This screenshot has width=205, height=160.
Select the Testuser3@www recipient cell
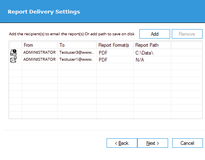(77, 53)
